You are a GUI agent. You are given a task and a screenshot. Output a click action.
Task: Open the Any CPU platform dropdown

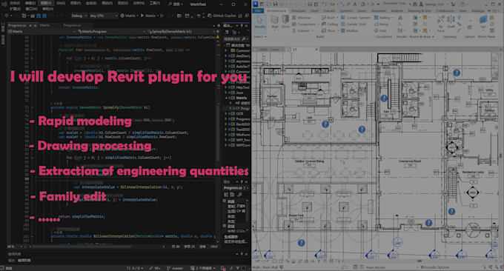click(104, 16)
